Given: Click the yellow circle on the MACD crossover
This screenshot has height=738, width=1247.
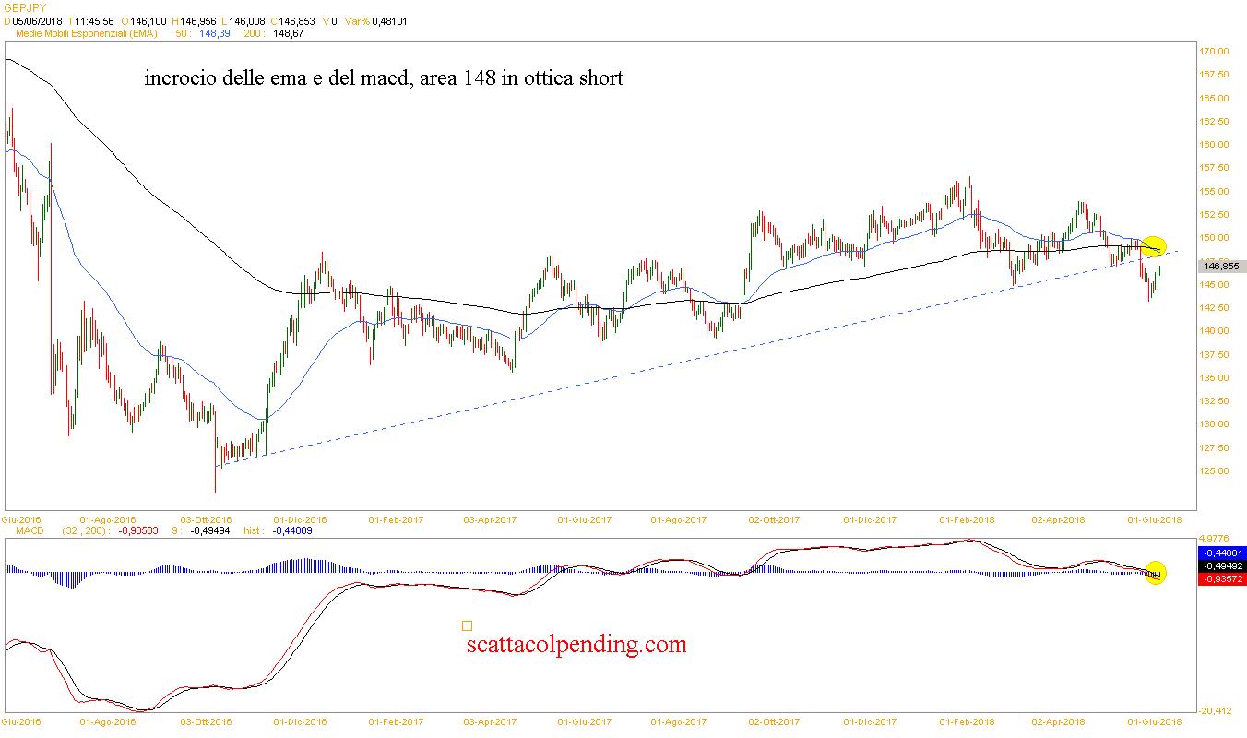Looking at the screenshot, I should point(1155,573).
